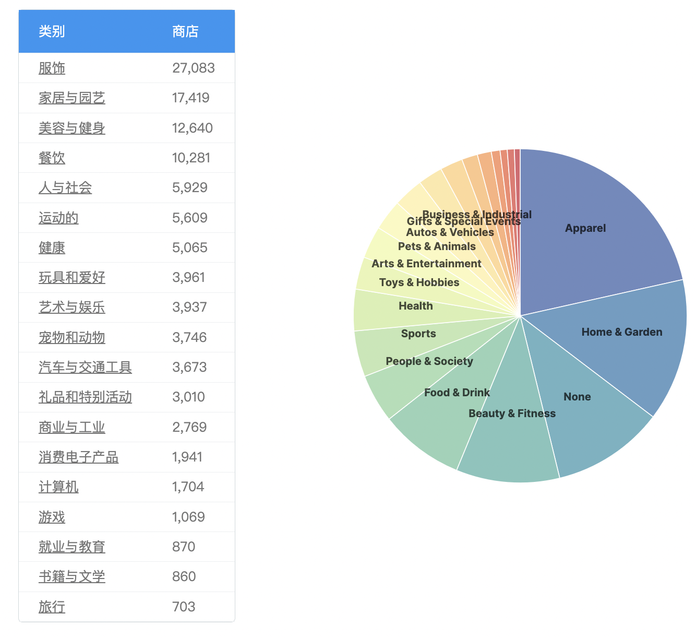Open the 书籍与文学 category link
Viewport: 696px width, 638px height.
72,577
